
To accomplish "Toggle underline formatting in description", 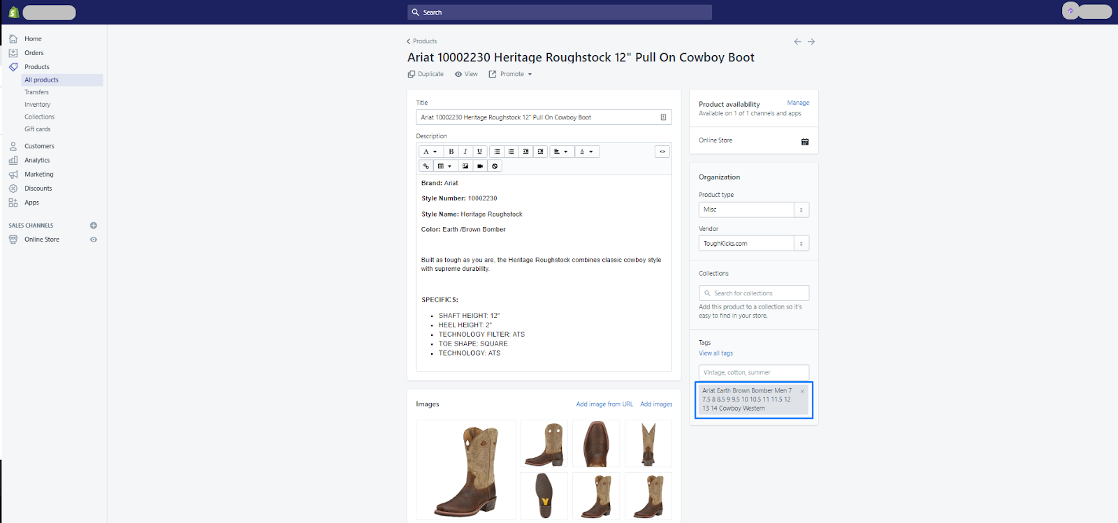I will click(479, 152).
